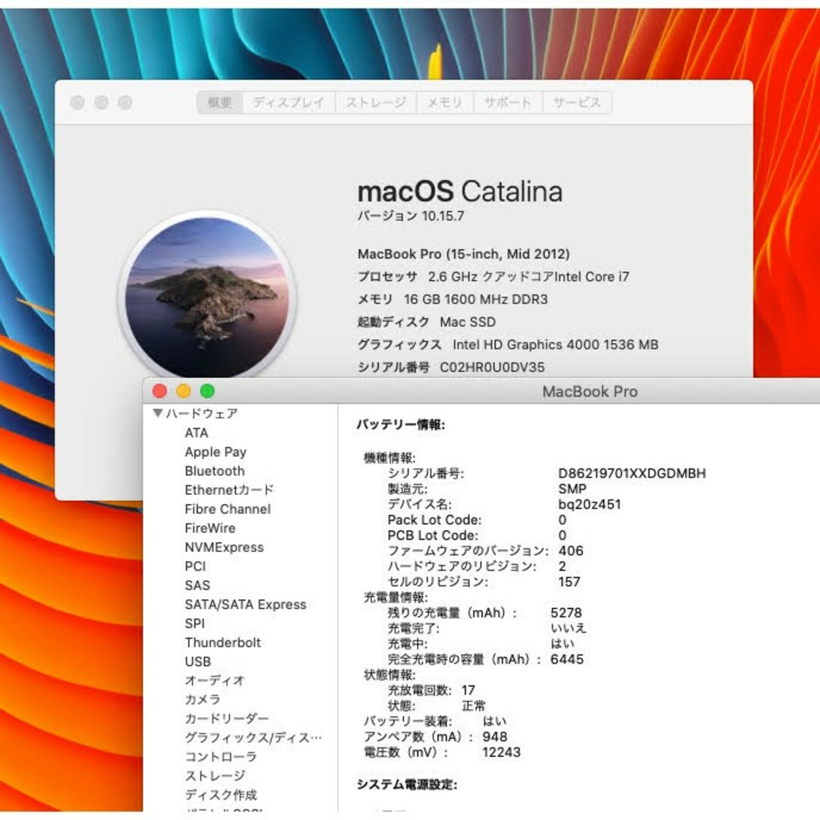
Task: Zoom the MacBook Pro report window with green button
Action: coord(207,391)
